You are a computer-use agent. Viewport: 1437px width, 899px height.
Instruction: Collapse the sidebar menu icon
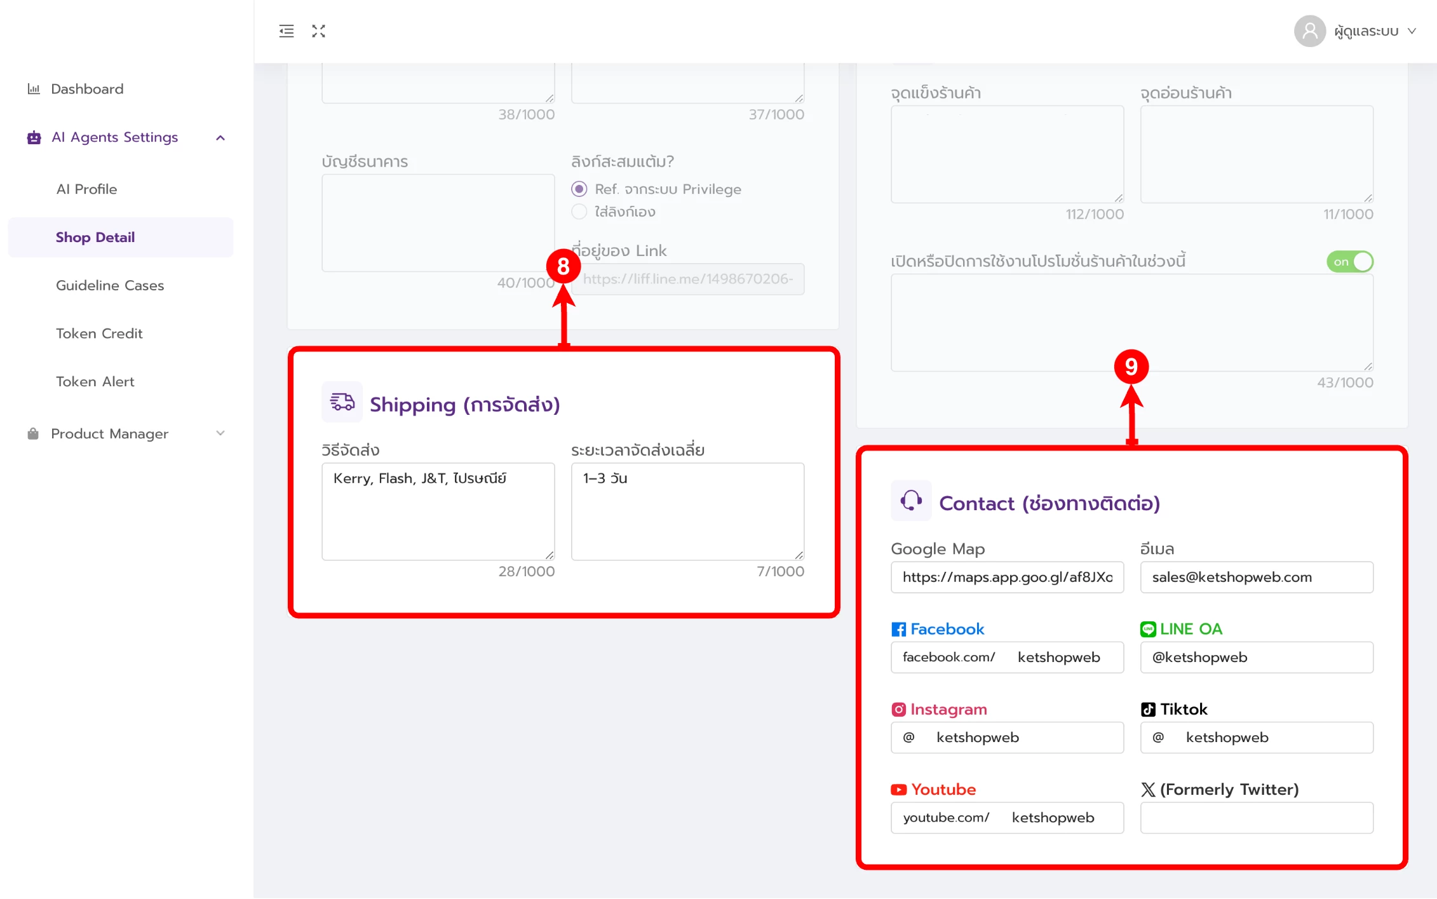click(x=287, y=31)
